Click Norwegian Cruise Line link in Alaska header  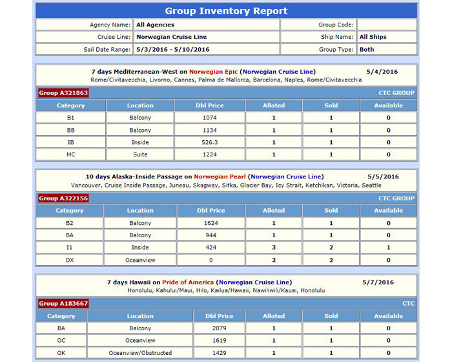(286, 176)
